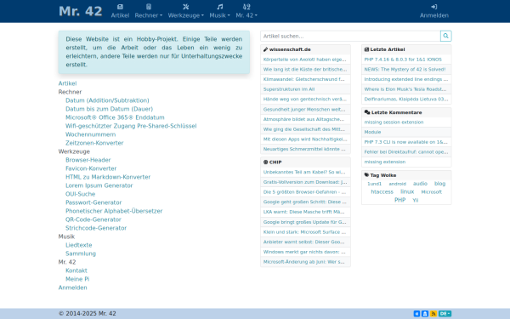Viewport: 510px width, 319px height.
Task: Open the OUI-Suche tool
Action: click(81, 194)
